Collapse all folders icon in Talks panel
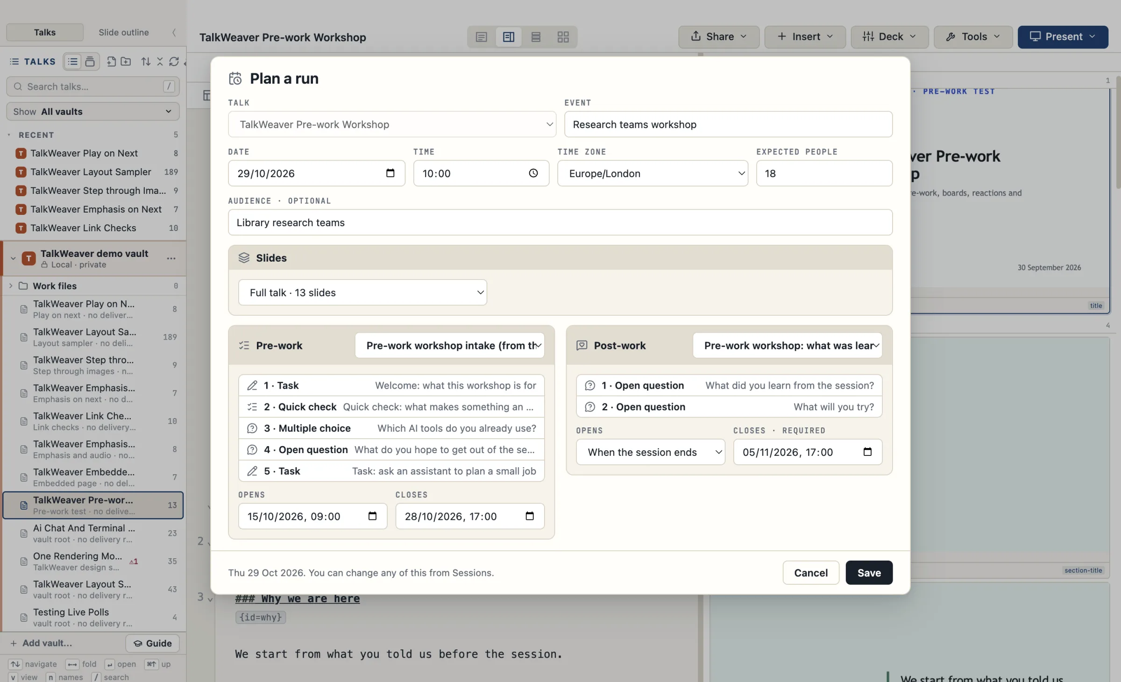The height and width of the screenshot is (682, 1121). pos(160,61)
